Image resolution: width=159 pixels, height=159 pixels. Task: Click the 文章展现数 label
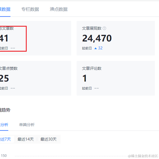point(92,28)
